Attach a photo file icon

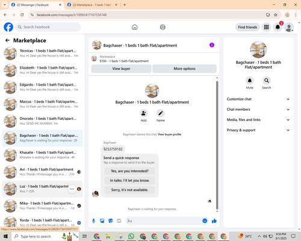102,221
